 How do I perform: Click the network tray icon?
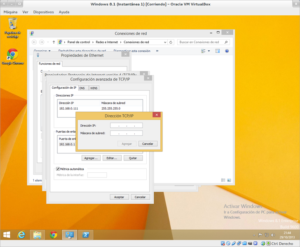pyautogui.click(x=267, y=235)
